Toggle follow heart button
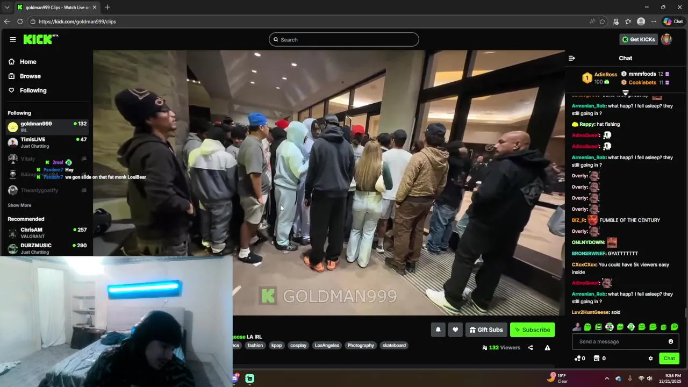688x387 pixels. tap(455, 329)
